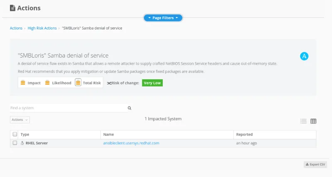Toggle the select-all systems checkbox
332x177 pixels.
click(x=15, y=134)
